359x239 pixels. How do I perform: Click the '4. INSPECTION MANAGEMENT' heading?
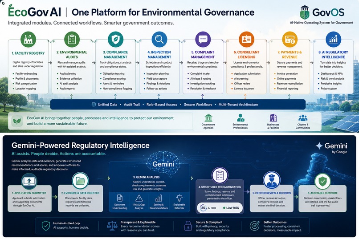click(159, 54)
